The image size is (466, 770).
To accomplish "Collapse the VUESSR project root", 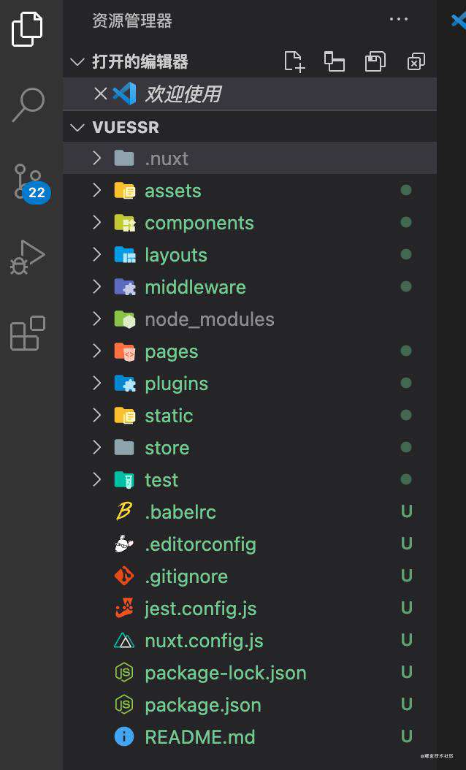I will 77,128.
